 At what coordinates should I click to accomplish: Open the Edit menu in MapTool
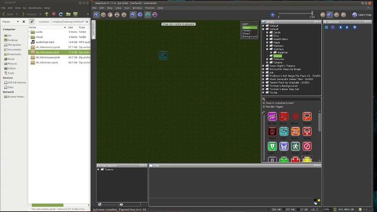tap(102, 8)
